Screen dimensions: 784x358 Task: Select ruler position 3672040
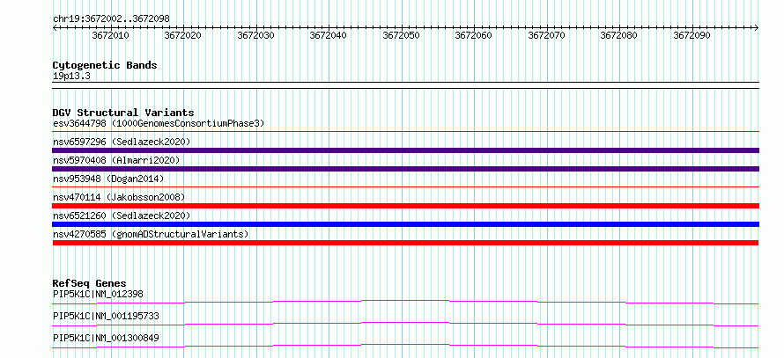[x=329, y=36]
